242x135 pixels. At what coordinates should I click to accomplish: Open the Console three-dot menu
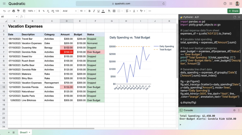[x=239, y=110]
